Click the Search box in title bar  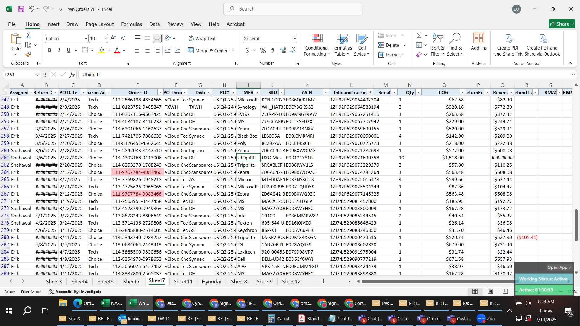point(293,9)
